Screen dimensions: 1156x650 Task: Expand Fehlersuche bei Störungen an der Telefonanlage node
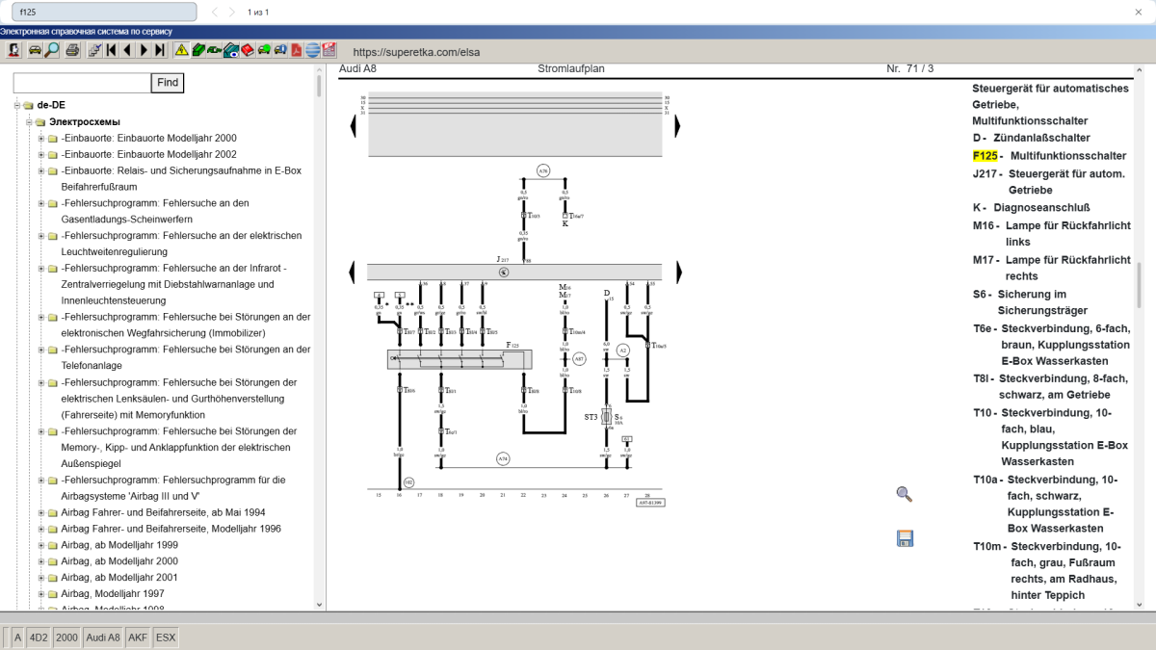(41, 351)
